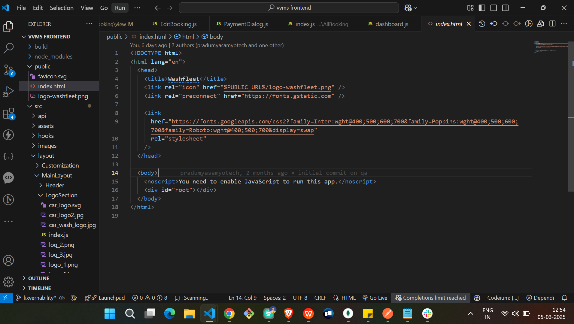
Task: Expand the node_modules folder
Action: click(x=53, y=56)
